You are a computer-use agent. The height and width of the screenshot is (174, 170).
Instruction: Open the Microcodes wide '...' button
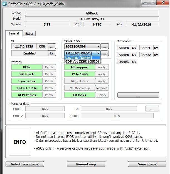tap(138, 95)
